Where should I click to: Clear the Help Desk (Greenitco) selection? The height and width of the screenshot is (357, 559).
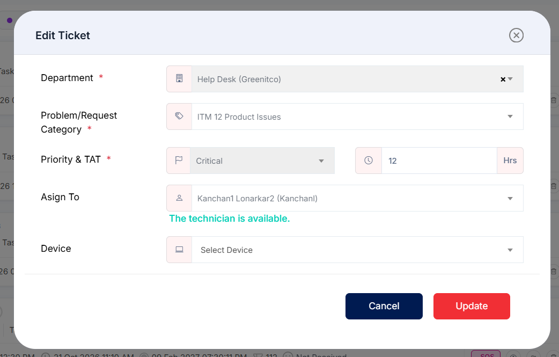click(x=503, y=79)
